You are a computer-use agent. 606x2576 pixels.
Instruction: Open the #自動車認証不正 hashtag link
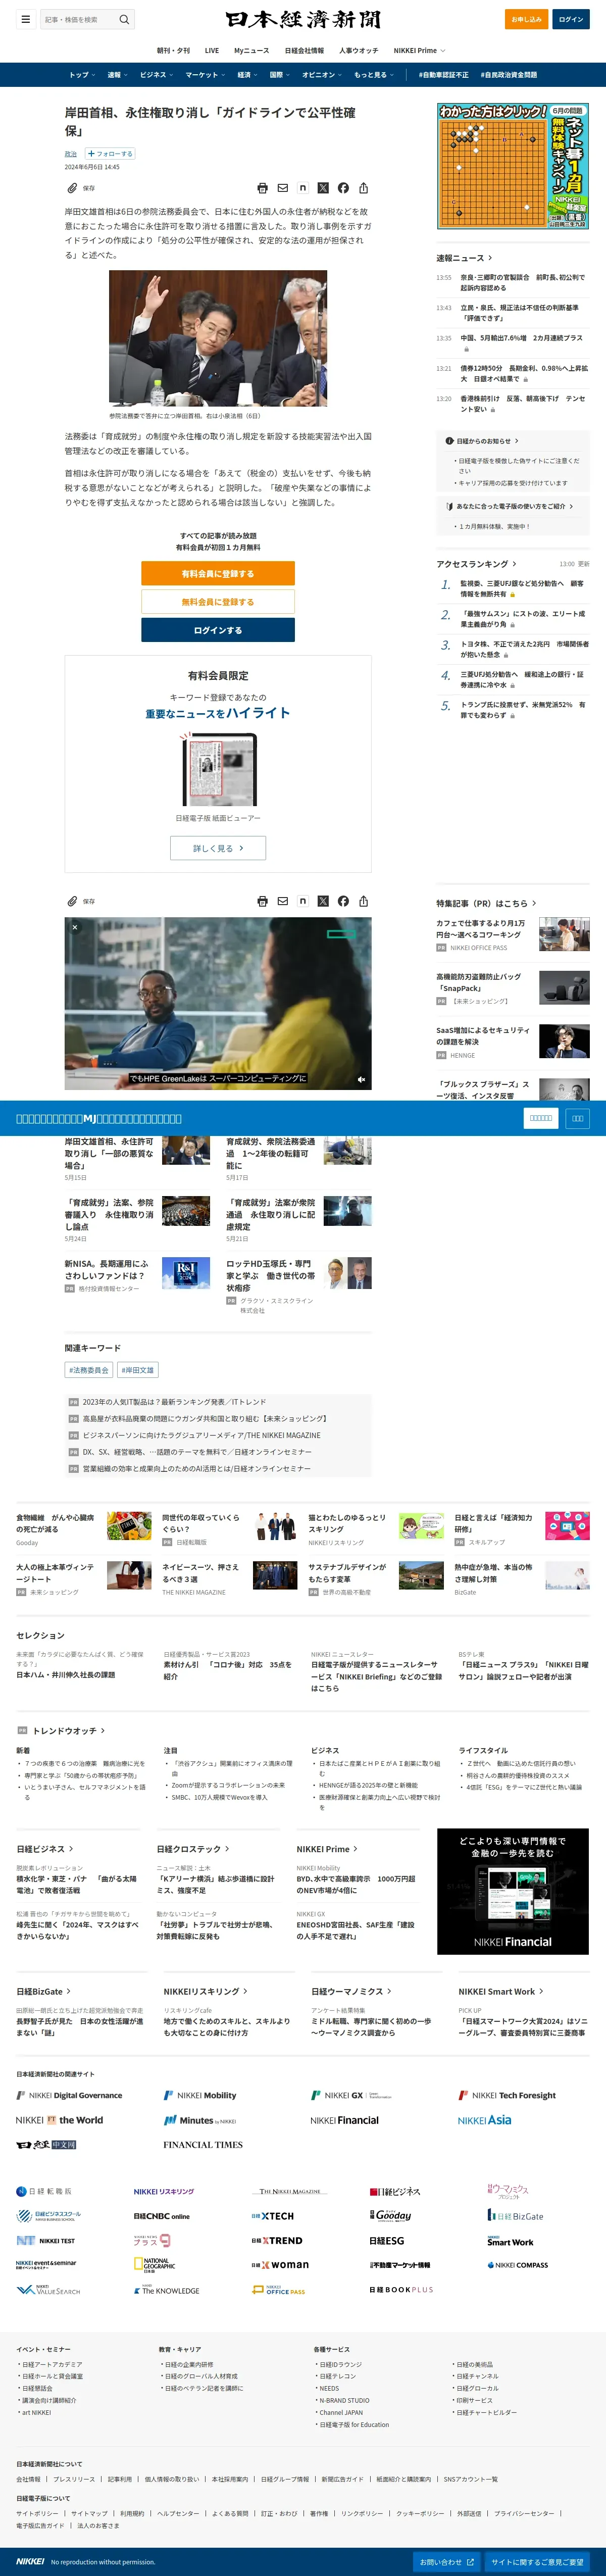pyautogui.click(x=443, y=75)
